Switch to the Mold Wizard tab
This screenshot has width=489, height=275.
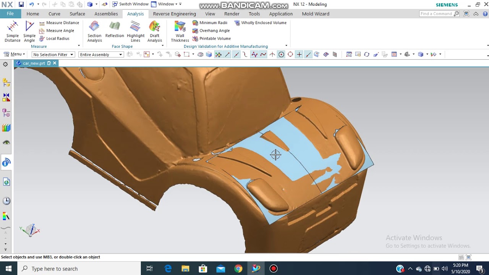tap(316, 14)
